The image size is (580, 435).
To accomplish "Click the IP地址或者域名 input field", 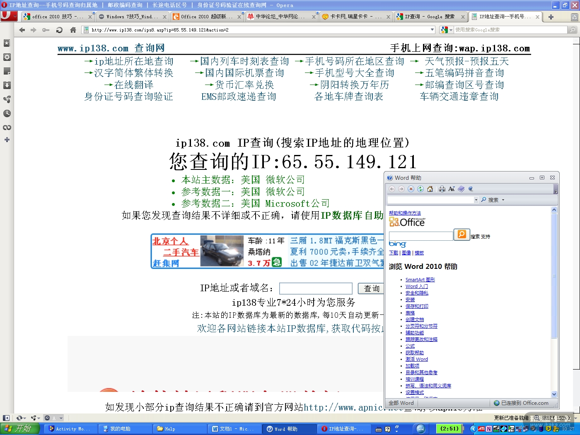I will pyautogui.click(x=316, y=288).
